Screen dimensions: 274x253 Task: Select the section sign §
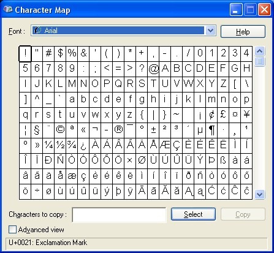point(37,130)
